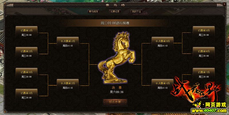Select the 初赛第1场 match box
The height and width of the screenshot is (115, 229).
click(x=27, y=32)
